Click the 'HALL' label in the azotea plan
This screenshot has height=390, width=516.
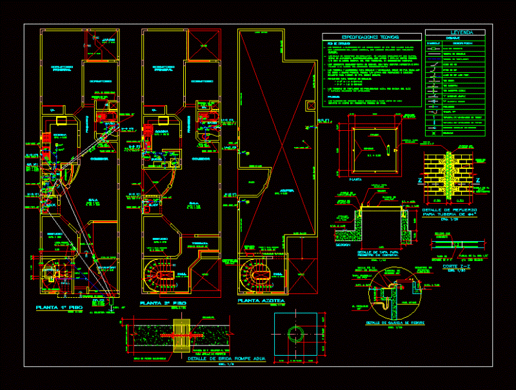pos(278,274)
